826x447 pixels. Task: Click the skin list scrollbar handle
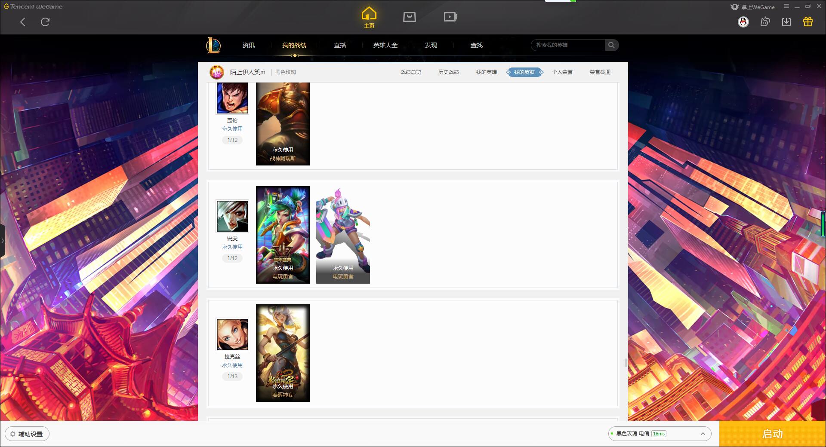click(x=626, y=363)
